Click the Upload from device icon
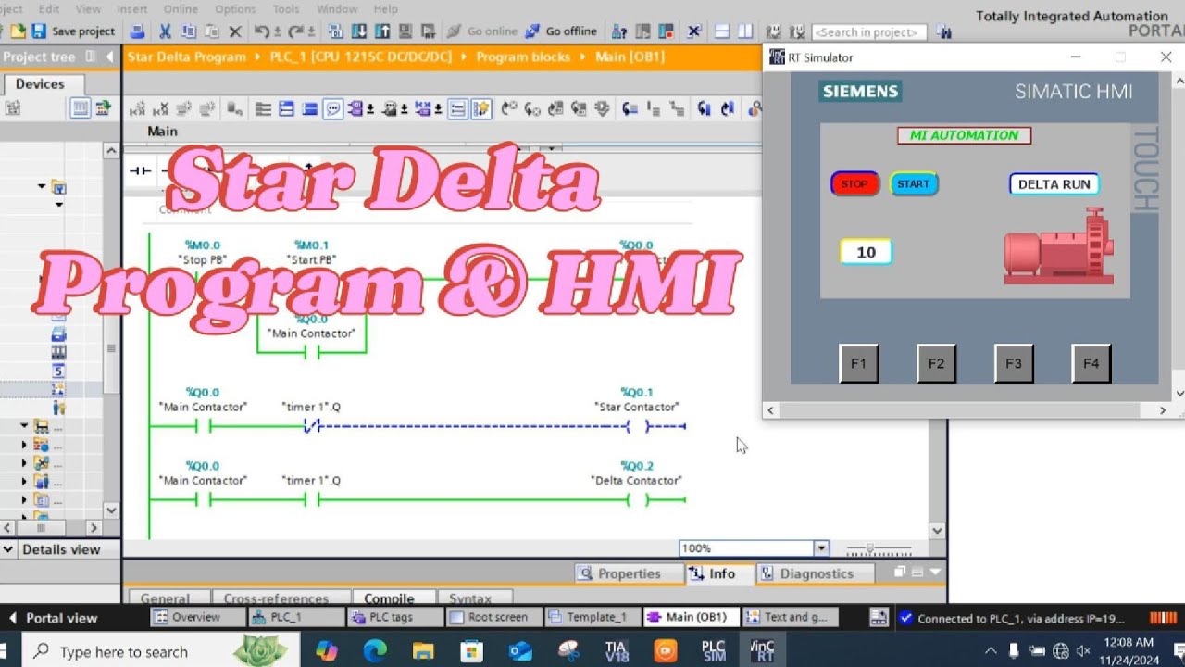 point(382,31)
